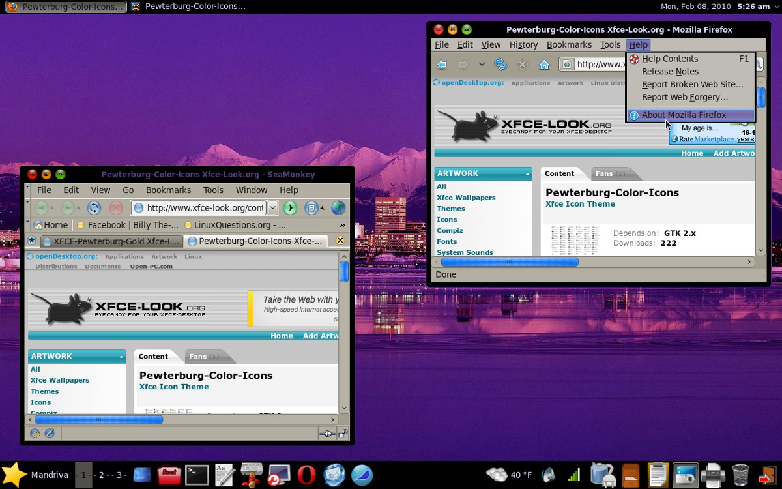The image size is (782, 489).
Task: Click Xfce Wallpapers link in Firefox page
Action: point(466,198)
